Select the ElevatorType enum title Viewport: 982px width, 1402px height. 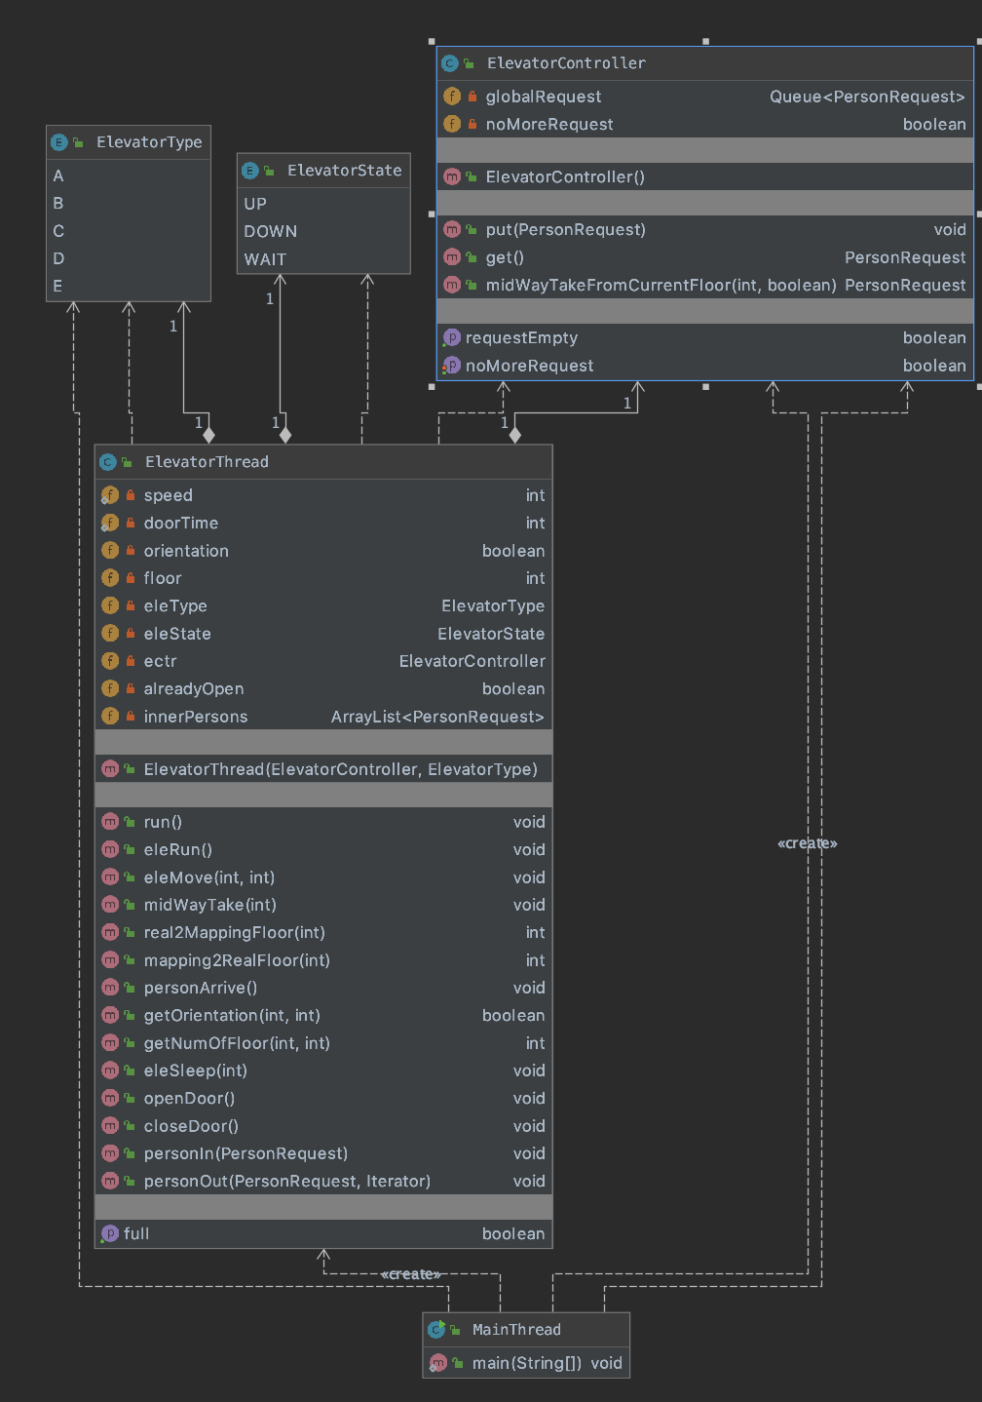pos(149,142)
